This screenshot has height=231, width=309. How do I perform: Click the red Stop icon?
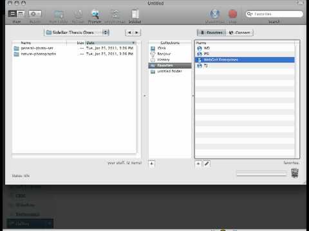tap(232, 14)
